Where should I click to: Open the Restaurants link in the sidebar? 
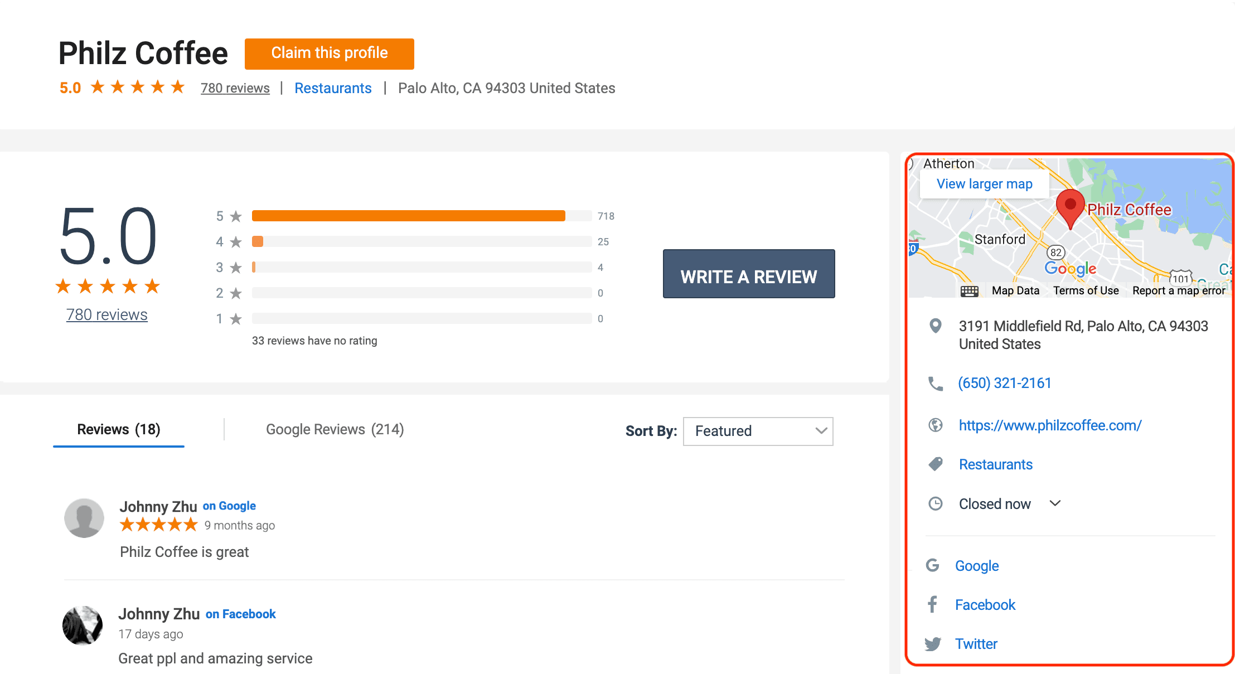(996, 464)
